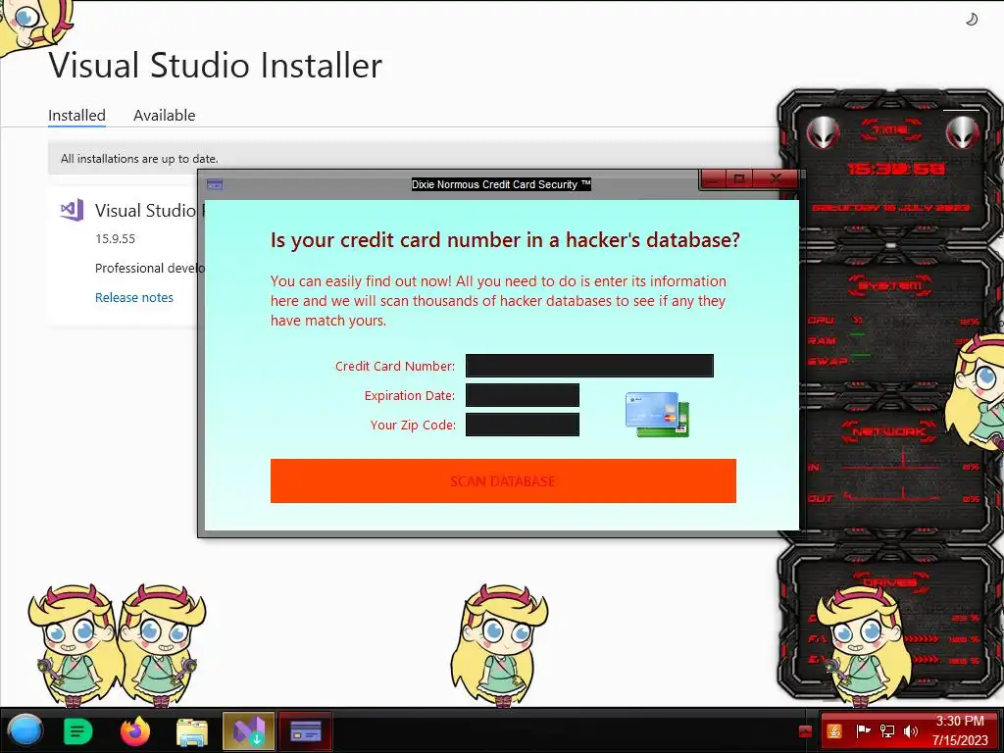1004x753 pixels.
Task: Click the Visual Studio Installer title heading
Action: coord(215,66)
